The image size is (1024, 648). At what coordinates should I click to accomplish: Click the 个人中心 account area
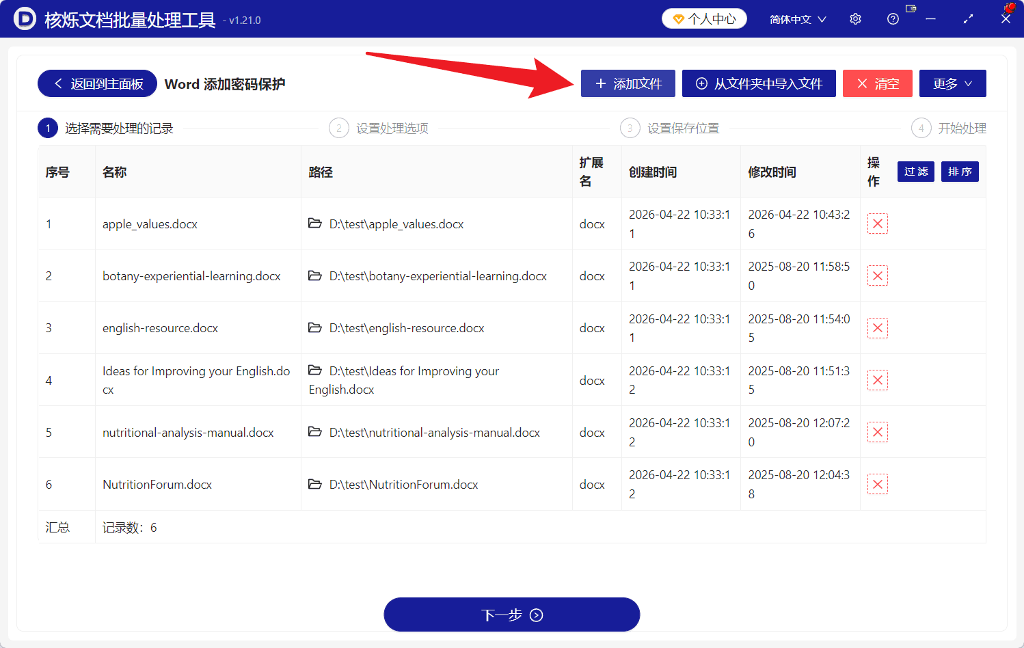[x=704, y=18]
